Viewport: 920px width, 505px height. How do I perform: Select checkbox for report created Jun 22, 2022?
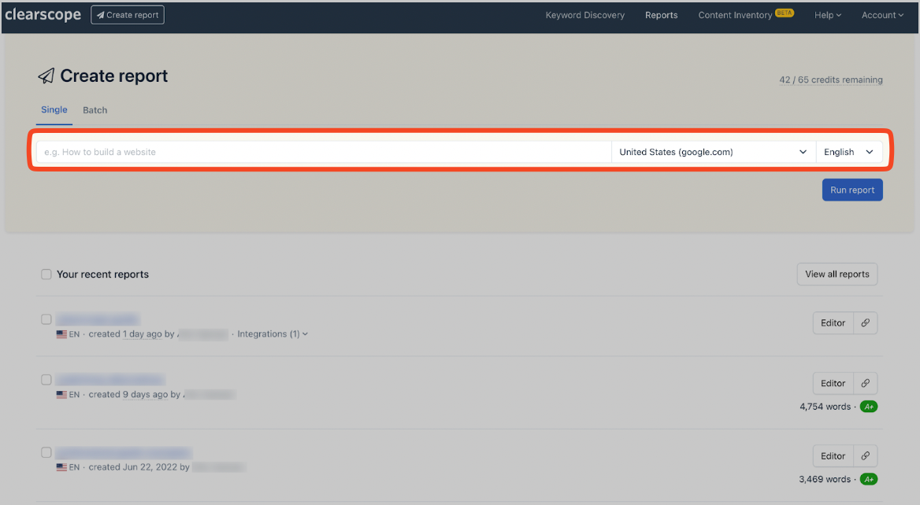click(46, 452)
